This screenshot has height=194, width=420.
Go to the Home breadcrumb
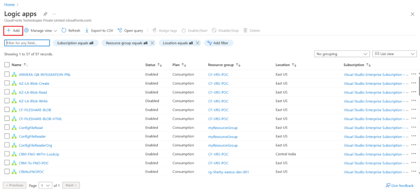click(9, 5)
